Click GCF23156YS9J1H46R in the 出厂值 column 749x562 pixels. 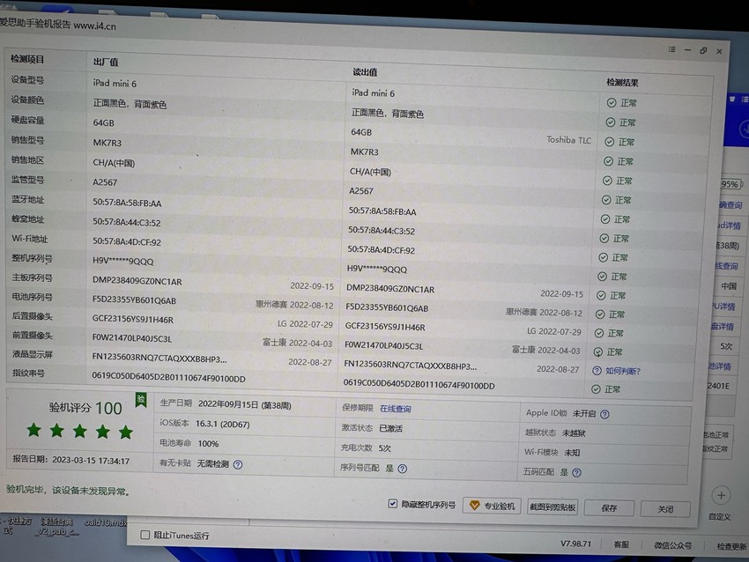pos(133,320)
